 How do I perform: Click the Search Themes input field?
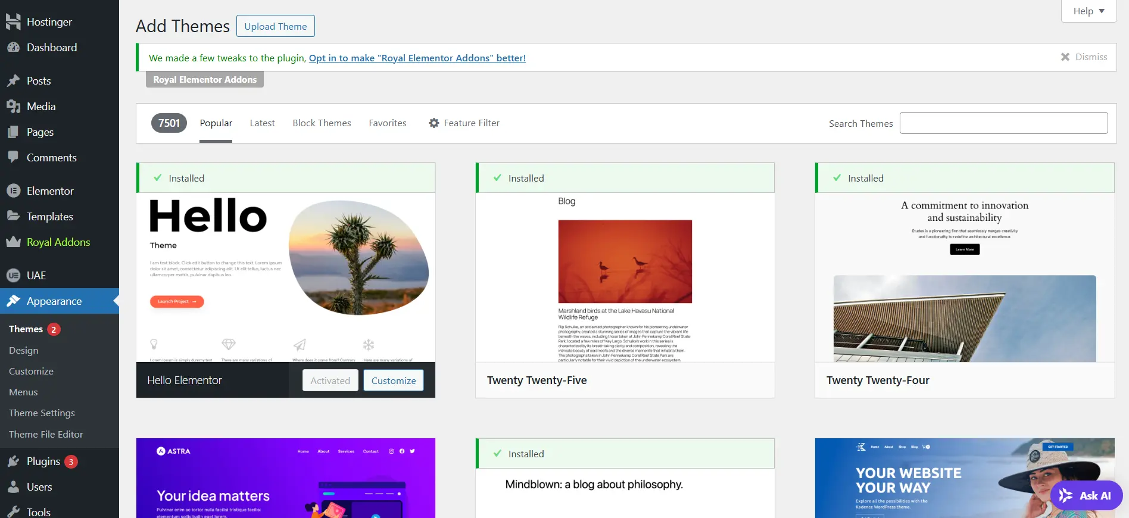1003,123
